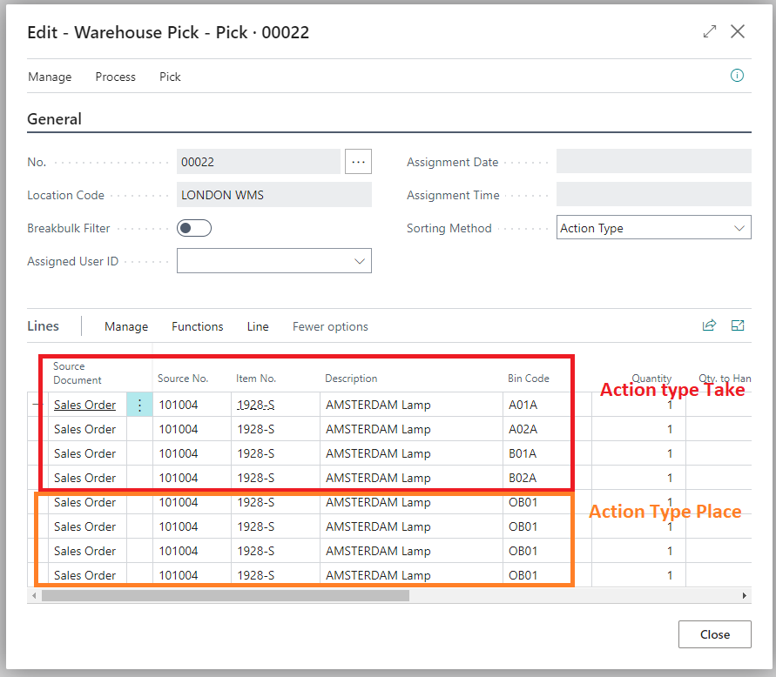
Task: Click the Location Code field LONDON WMS
Action: (274, 195)
